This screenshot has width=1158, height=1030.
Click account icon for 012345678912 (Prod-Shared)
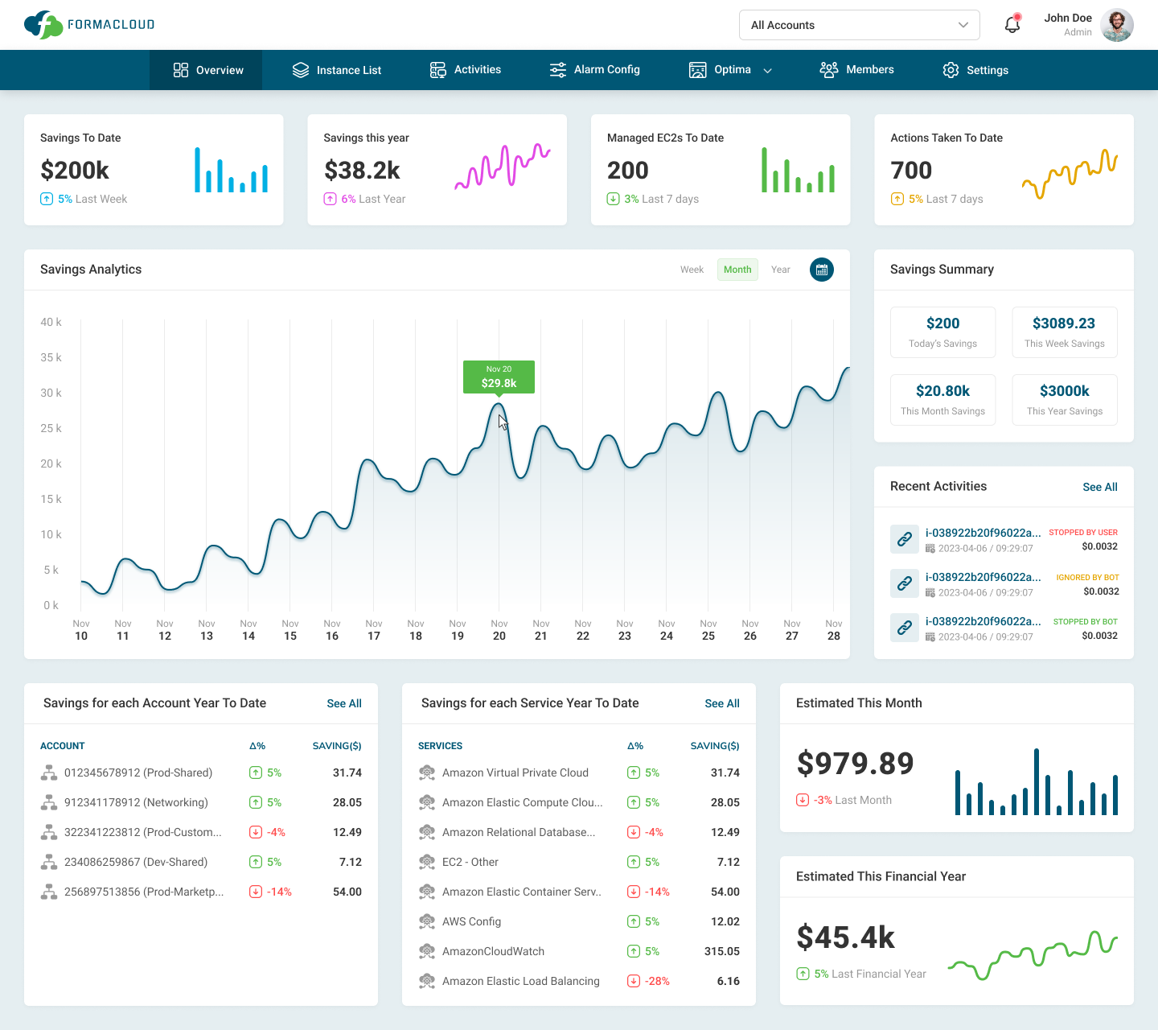(49, 772)
